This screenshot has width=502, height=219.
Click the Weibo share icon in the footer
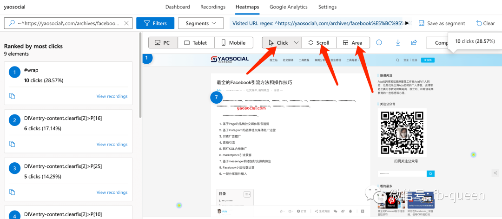(343, 211)
